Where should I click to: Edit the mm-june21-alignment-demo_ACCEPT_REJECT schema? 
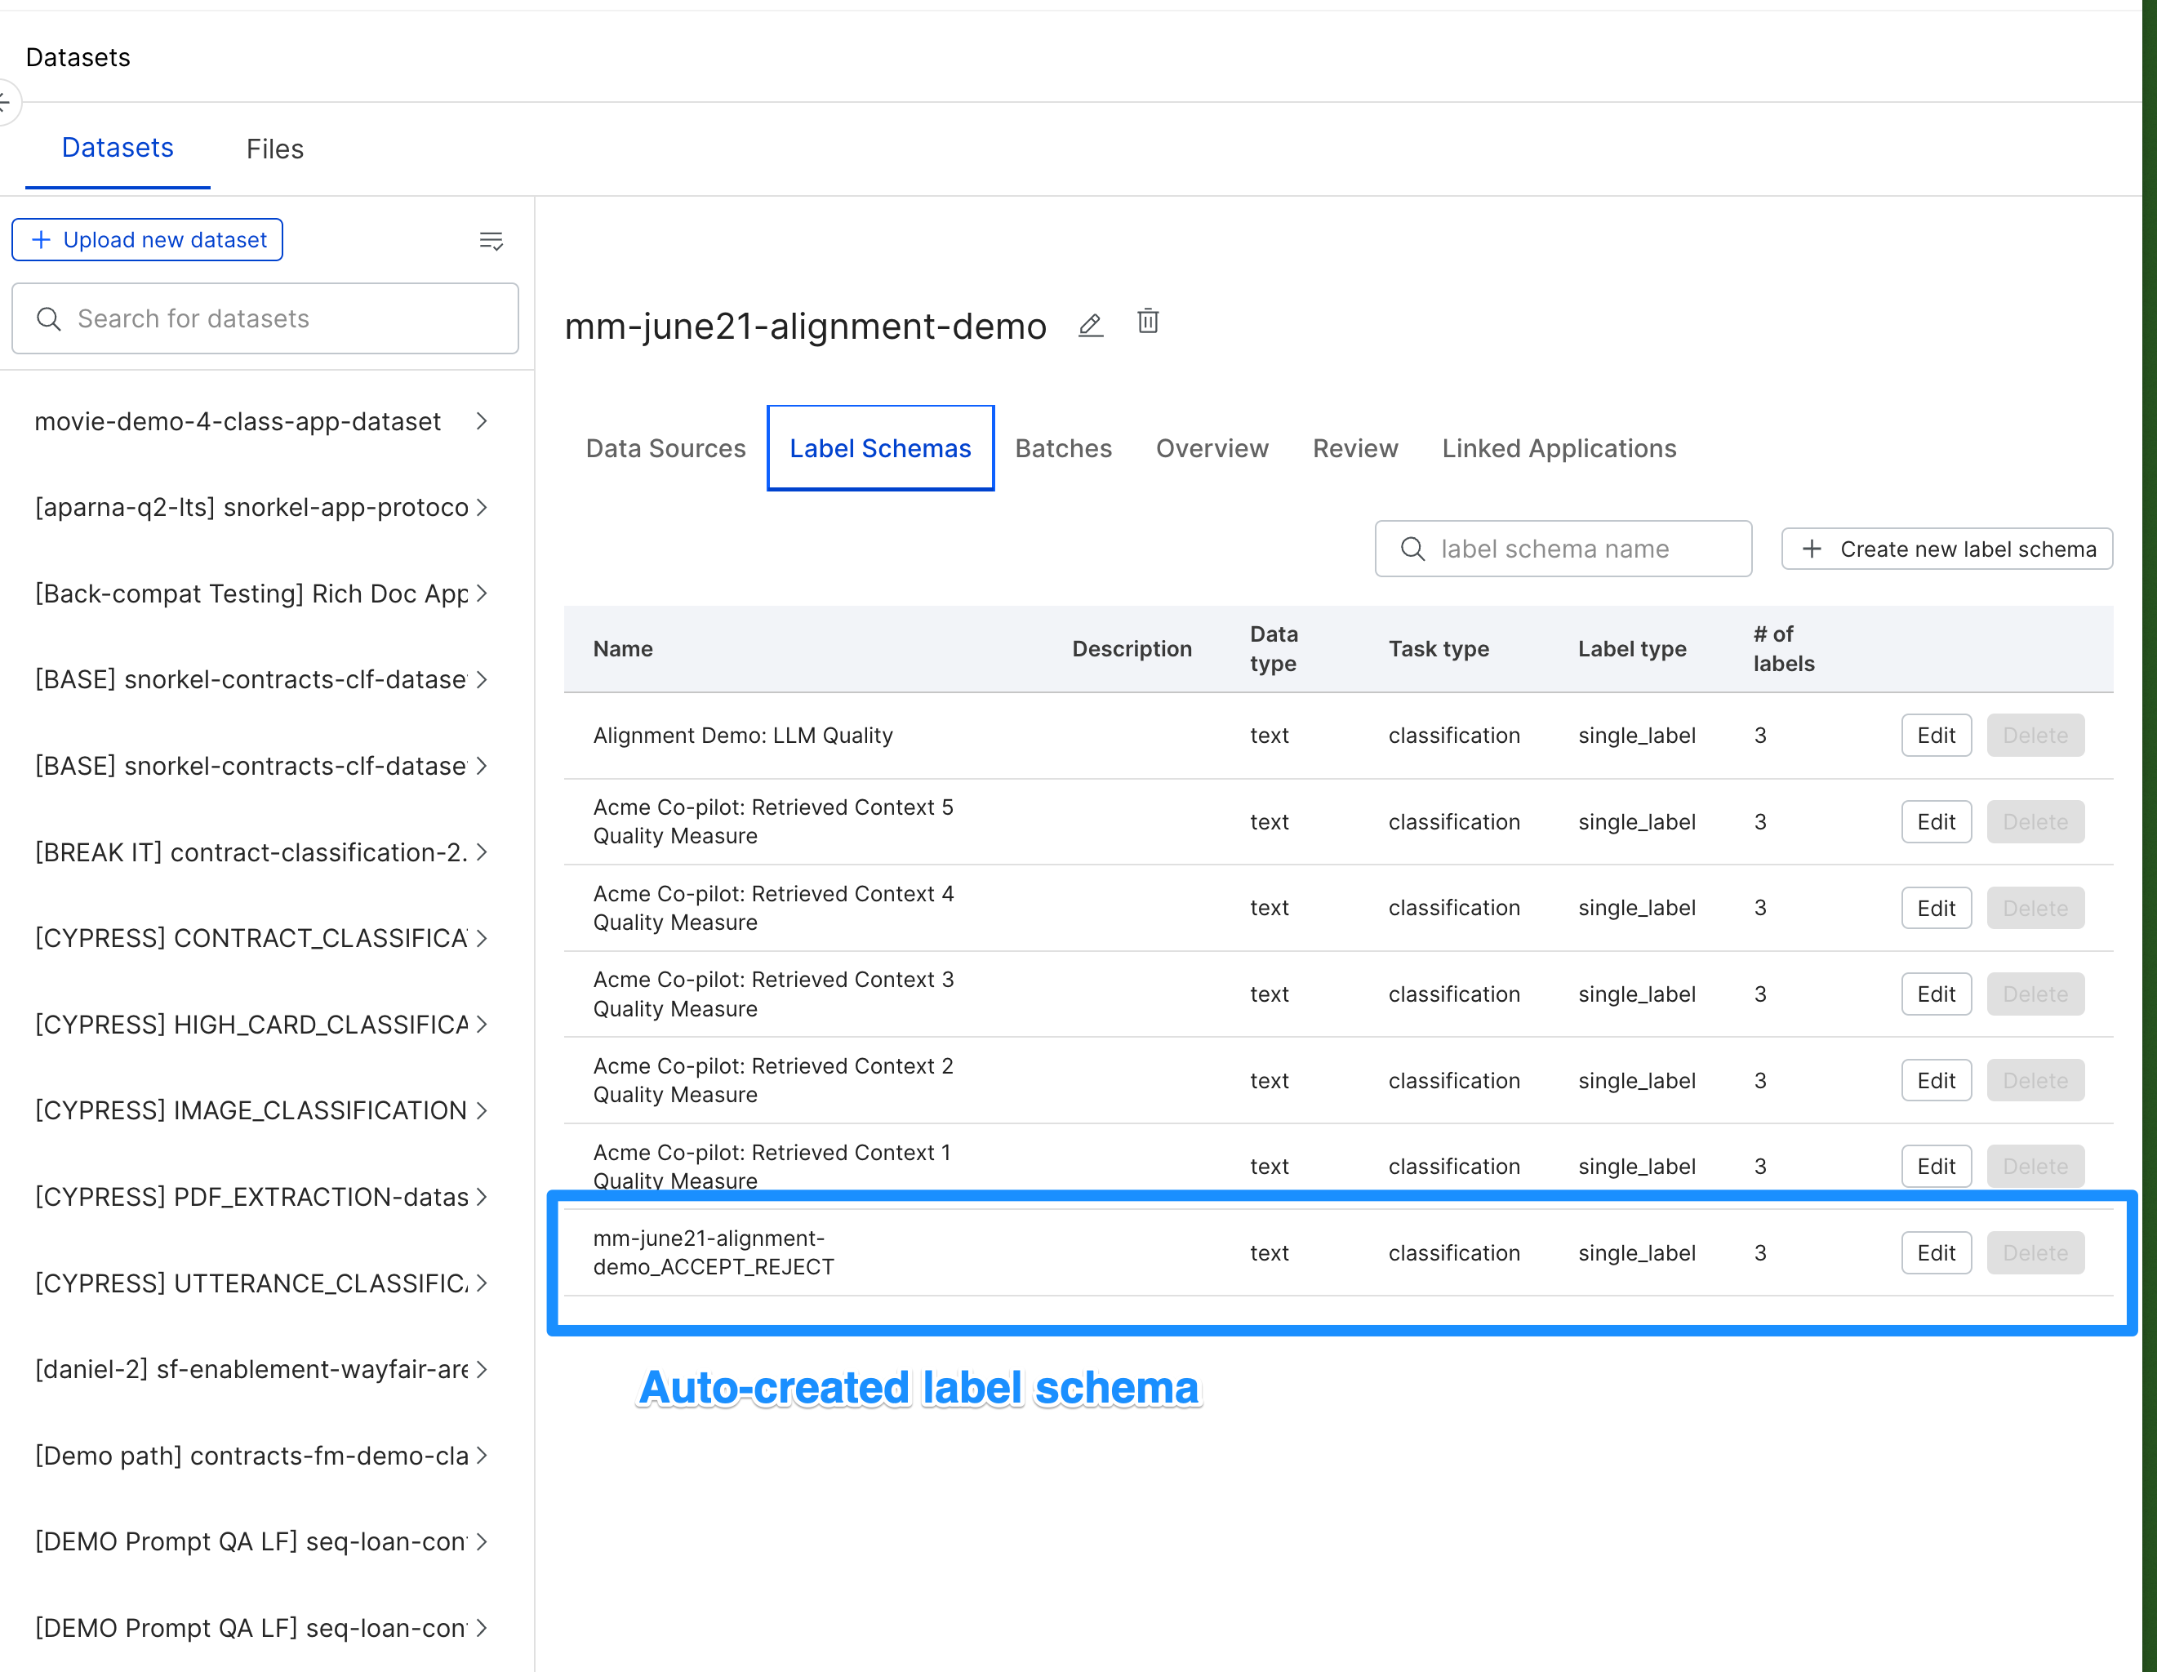[x=1936, y=1252]
